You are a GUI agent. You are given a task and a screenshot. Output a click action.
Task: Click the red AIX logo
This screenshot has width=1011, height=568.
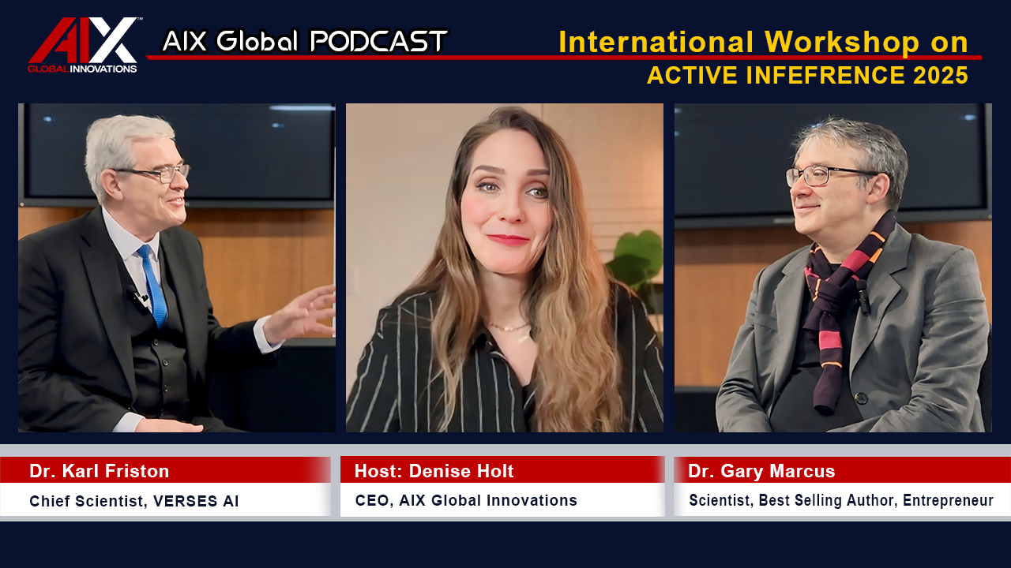(x=83, y=41)
